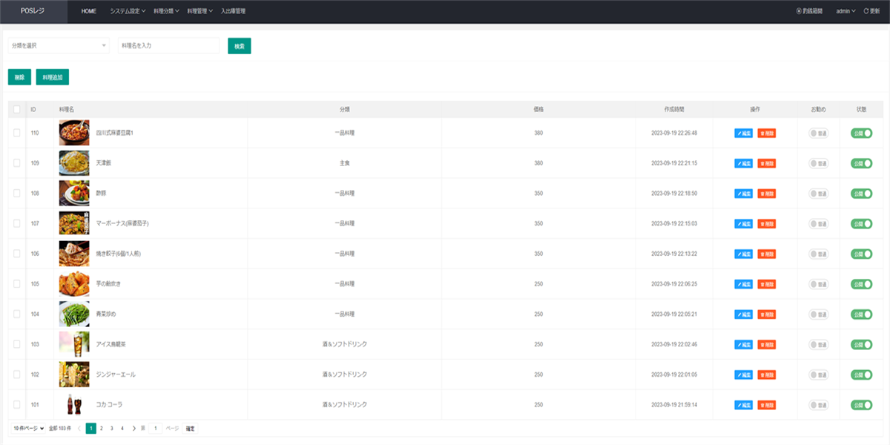Image resolution: width=890 pixels, height=445 pixels.
Task: Click the red delete button for 酢豚
Action: pos(767,194)
